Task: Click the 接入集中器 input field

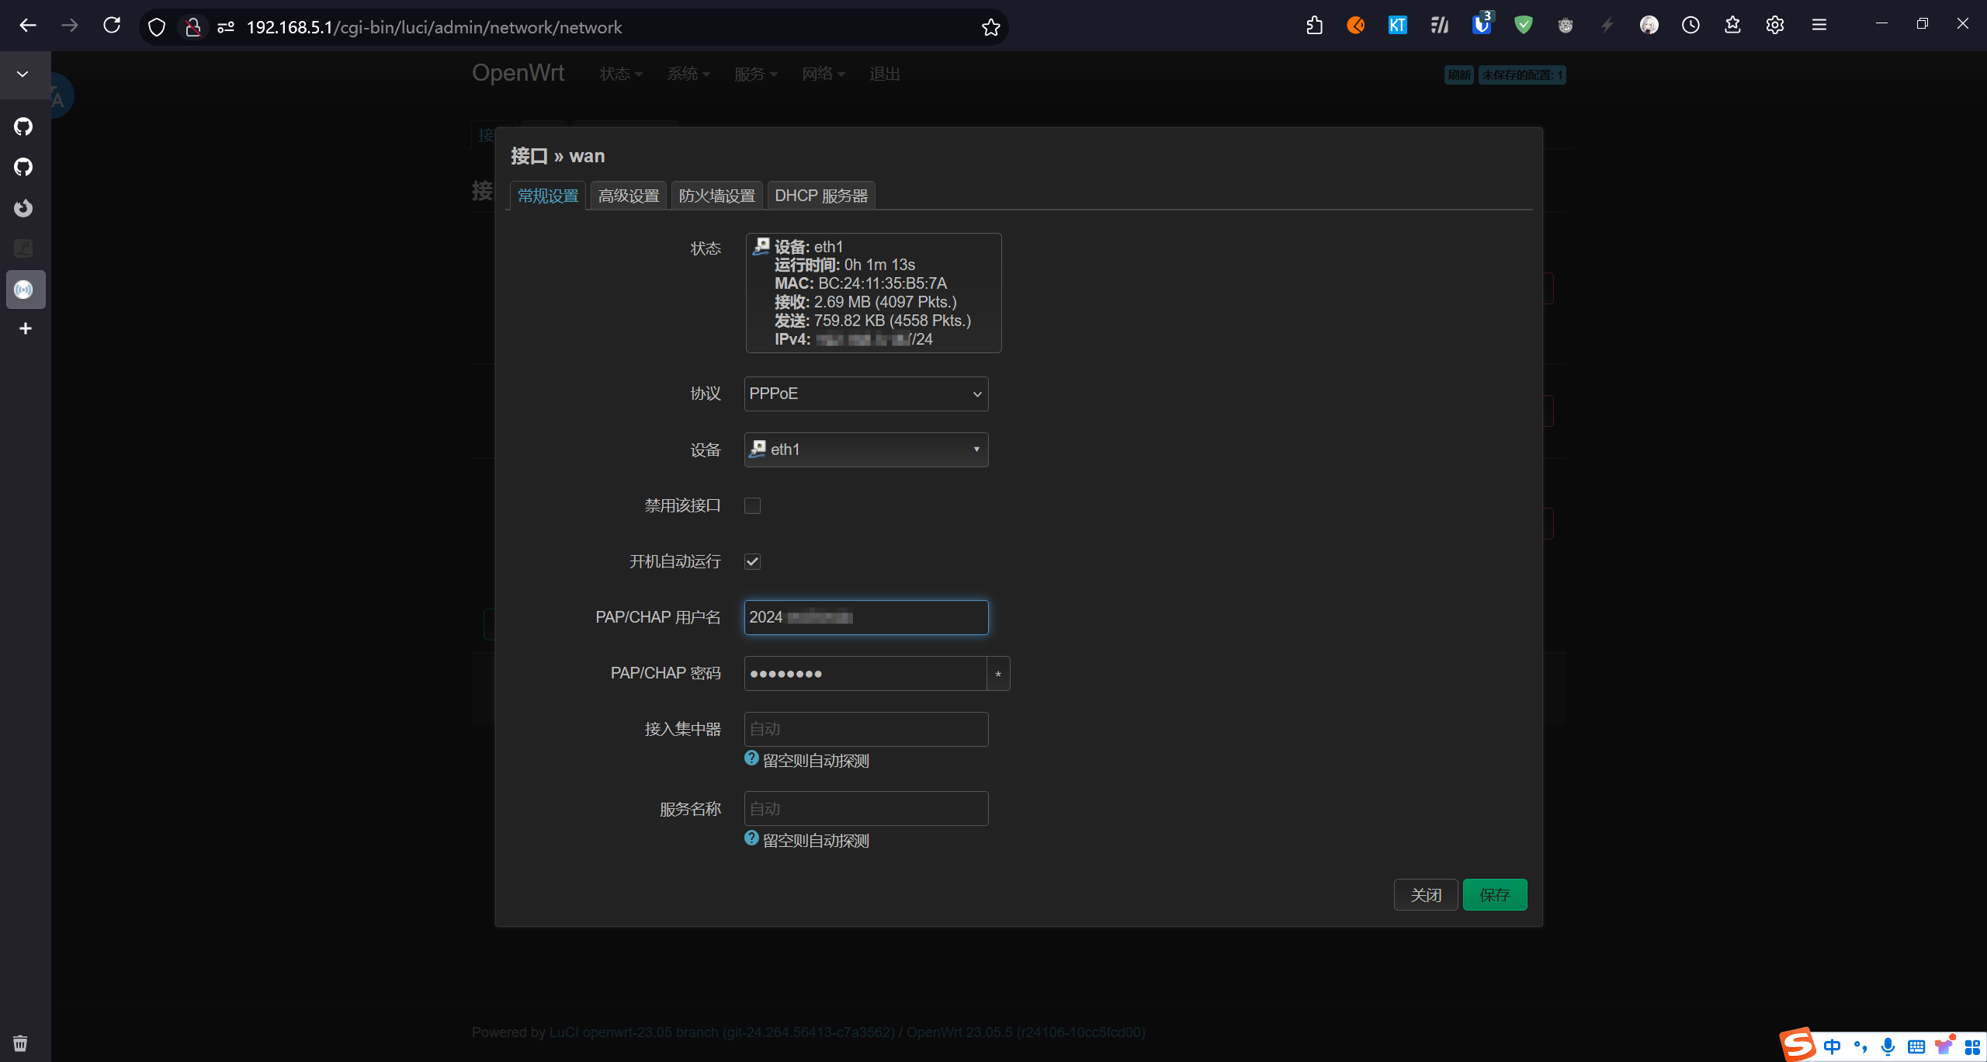Action: [866, 729]
